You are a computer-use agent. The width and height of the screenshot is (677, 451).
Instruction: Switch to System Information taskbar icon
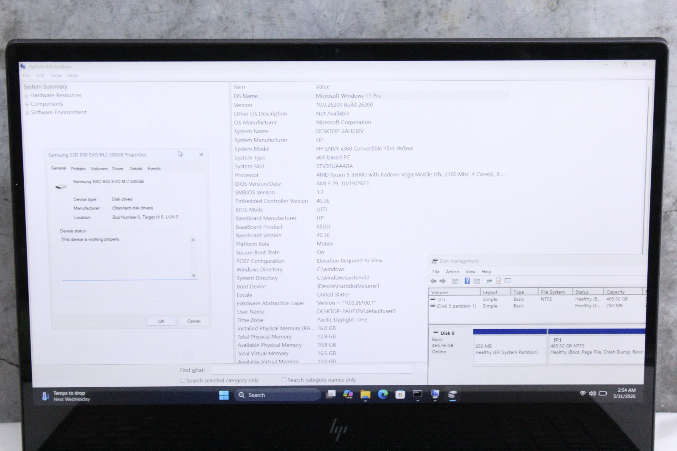click(435, 394)
